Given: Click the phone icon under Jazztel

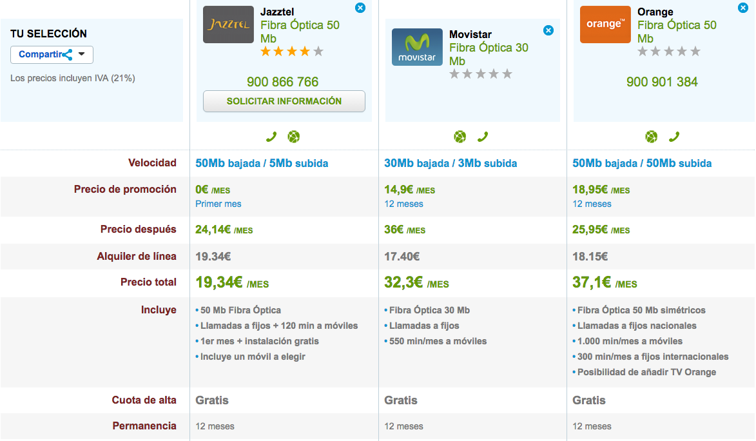Looking at the screenshot, I should [271, 137].
